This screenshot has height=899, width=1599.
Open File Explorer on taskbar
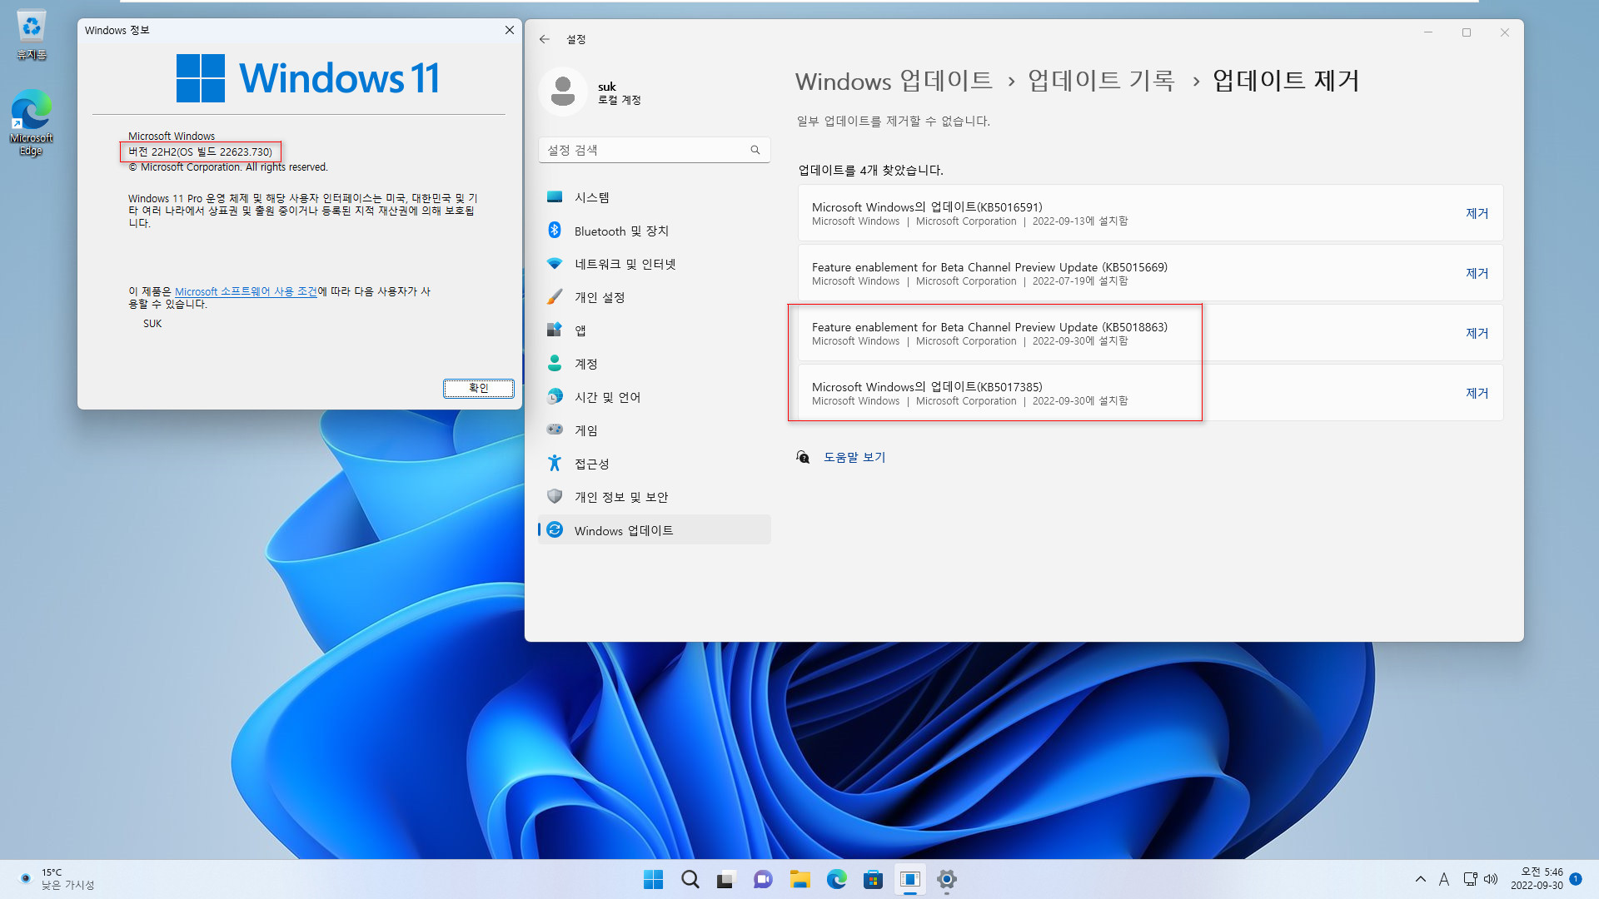pos(800,879)
